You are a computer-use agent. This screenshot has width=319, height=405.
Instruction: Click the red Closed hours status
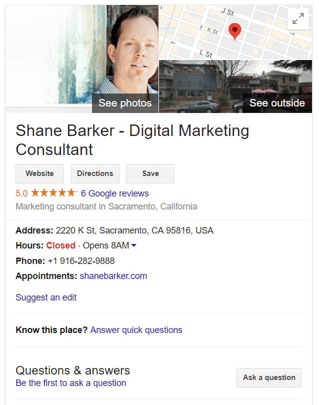(60, 245)
